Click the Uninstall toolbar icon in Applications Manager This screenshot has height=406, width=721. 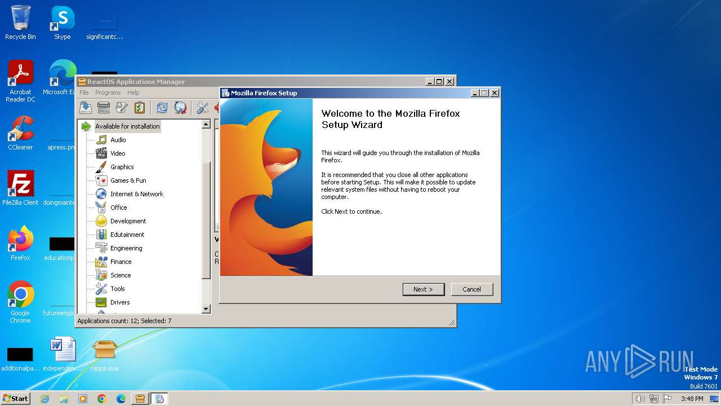[104, 108]
